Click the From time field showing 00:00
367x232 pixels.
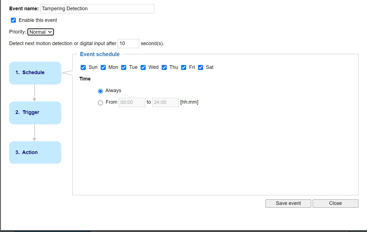(x=132, y=102)
